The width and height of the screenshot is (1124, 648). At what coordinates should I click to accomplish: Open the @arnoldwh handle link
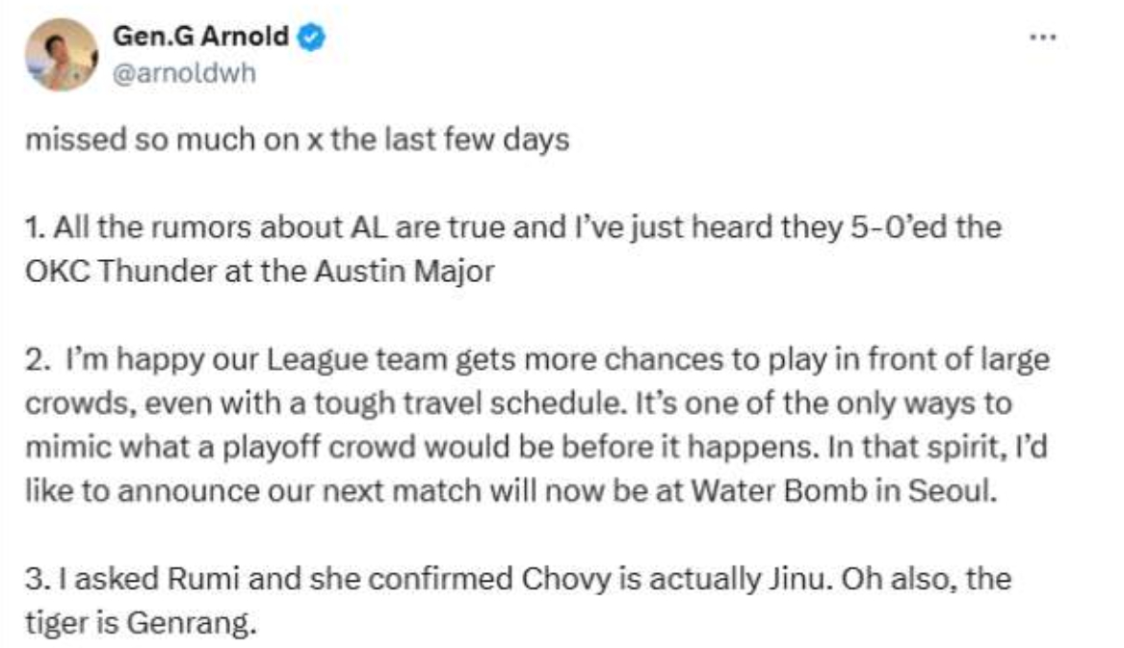184,74
